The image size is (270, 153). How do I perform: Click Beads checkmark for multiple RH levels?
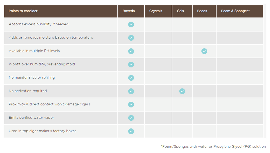coord(204,51)
